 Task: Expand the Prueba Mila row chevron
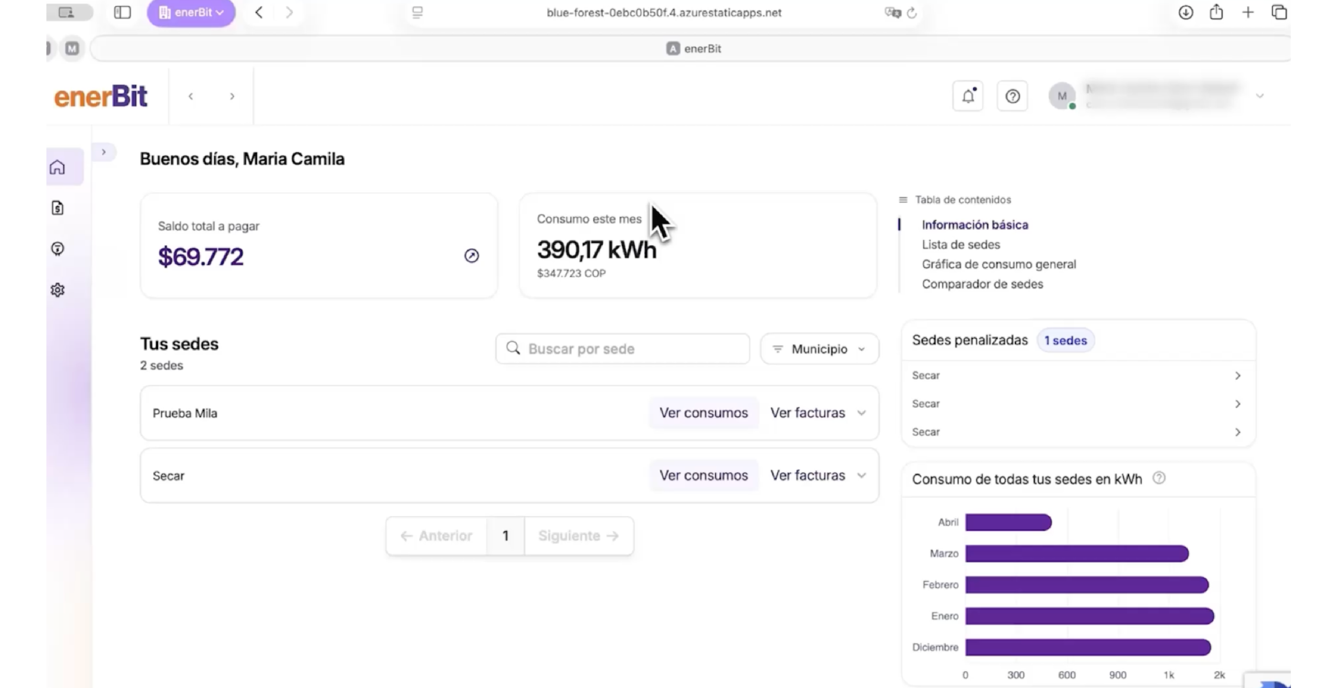pos(862,413)
